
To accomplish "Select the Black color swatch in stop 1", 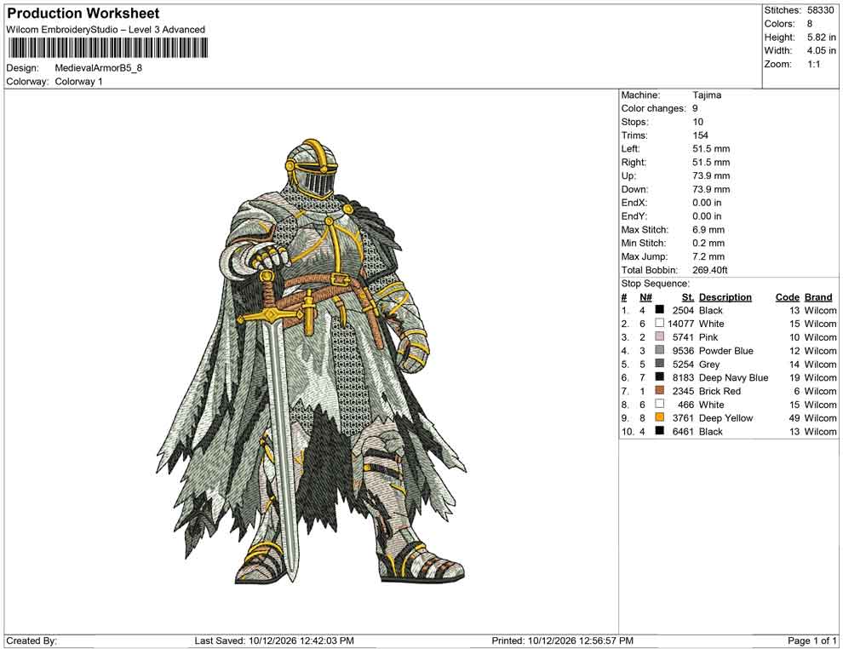I will point(659,310).
